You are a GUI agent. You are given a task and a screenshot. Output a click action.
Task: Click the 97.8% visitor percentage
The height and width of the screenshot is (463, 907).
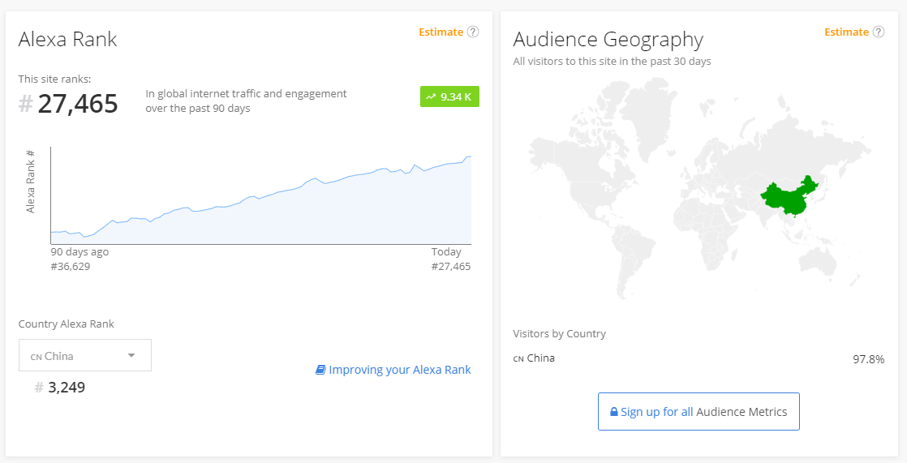tap(868, 359)
